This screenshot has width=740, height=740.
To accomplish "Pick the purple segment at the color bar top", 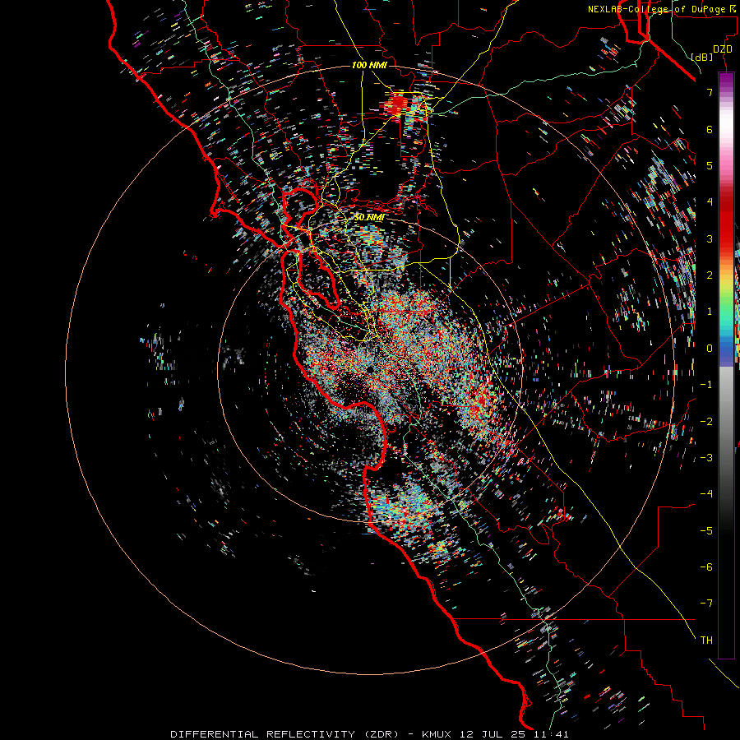I will (x=726, y=81).
